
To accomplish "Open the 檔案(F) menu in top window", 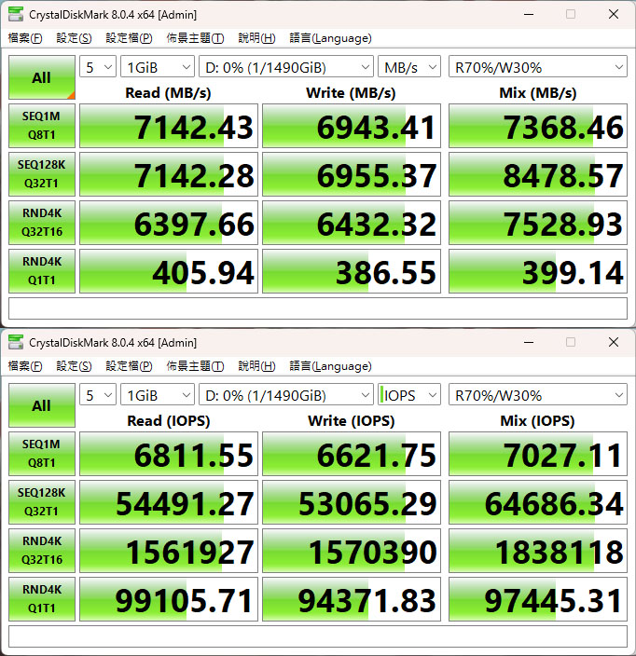I will tap(25, 38).
